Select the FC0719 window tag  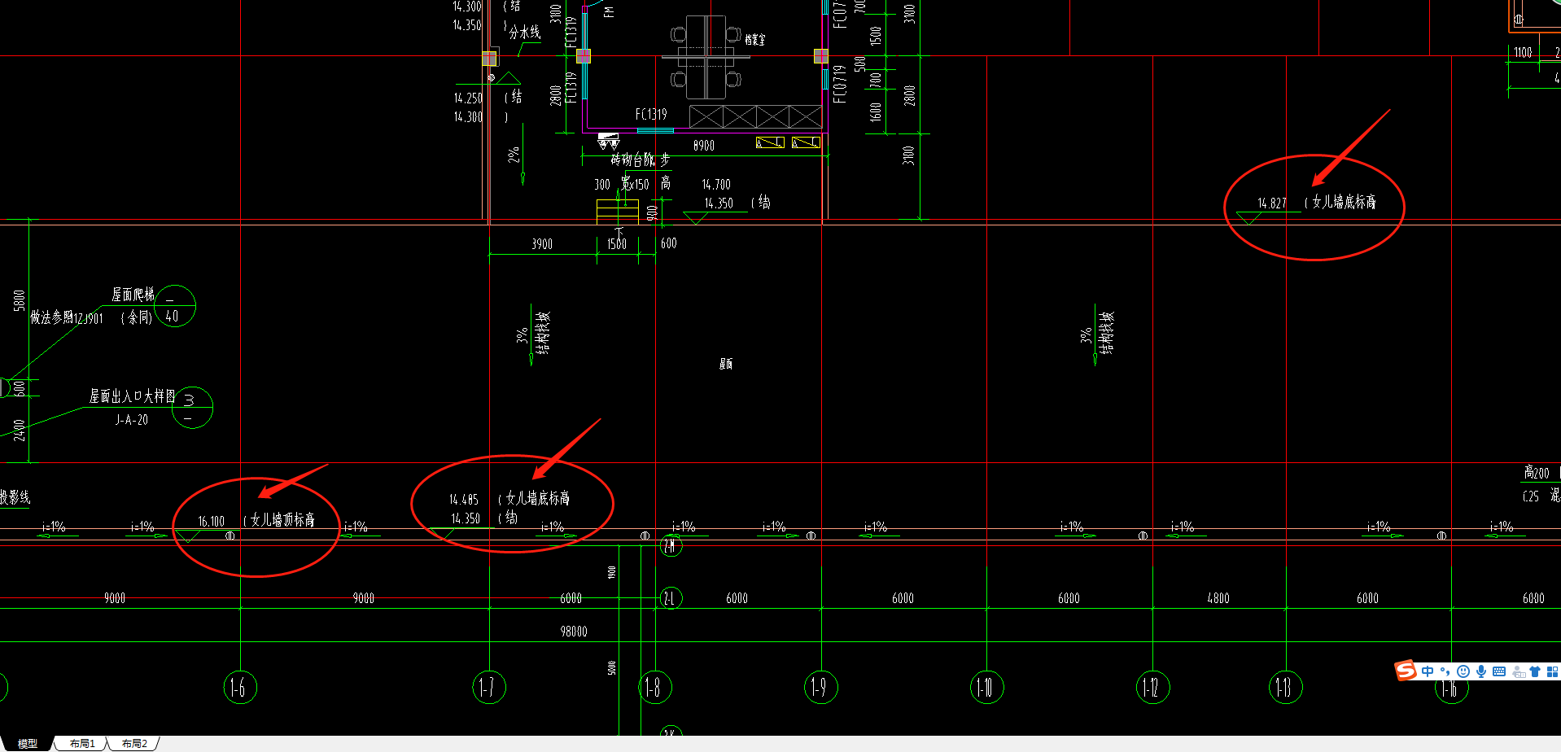tap(839, 84)
